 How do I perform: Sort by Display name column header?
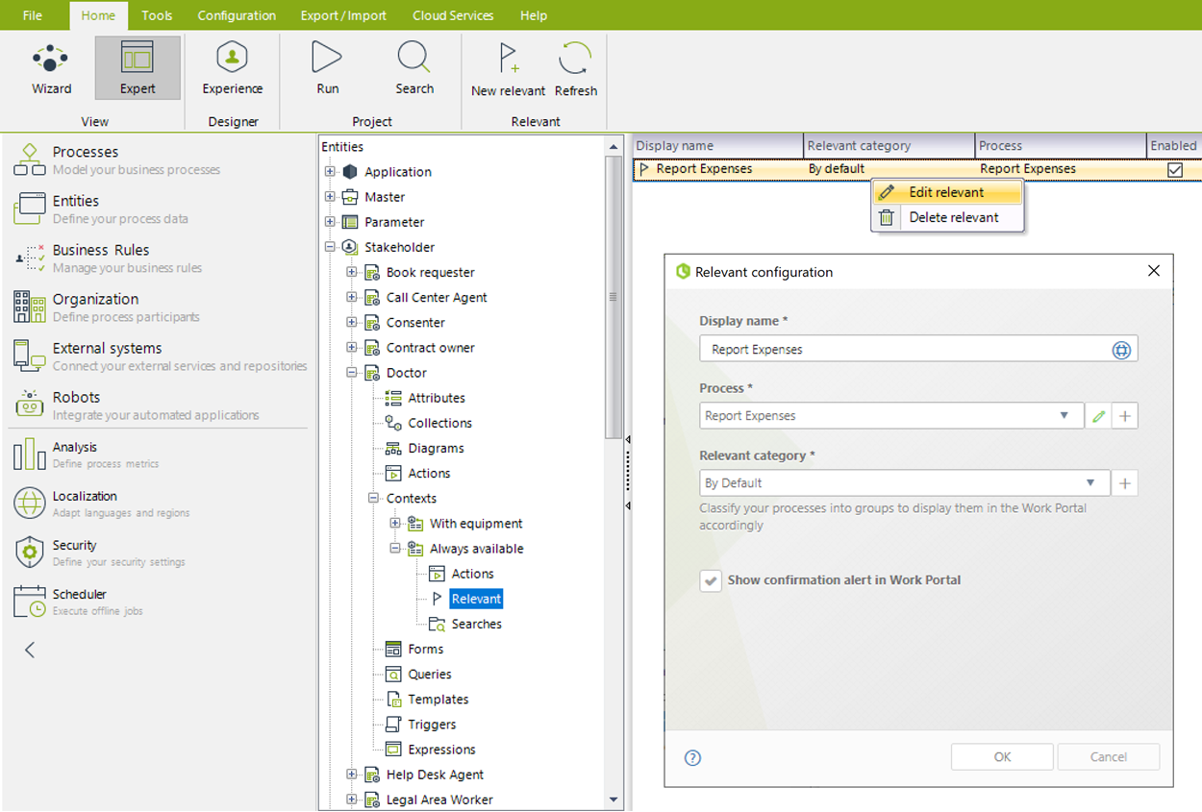tap(718, 145)
